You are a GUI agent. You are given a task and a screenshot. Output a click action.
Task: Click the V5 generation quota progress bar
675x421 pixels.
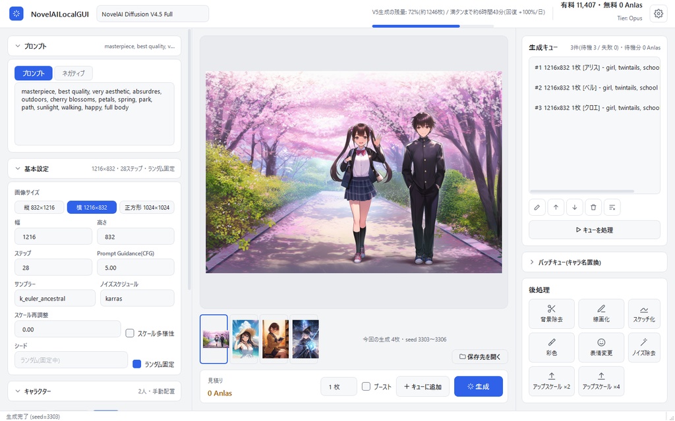(432, 26)
